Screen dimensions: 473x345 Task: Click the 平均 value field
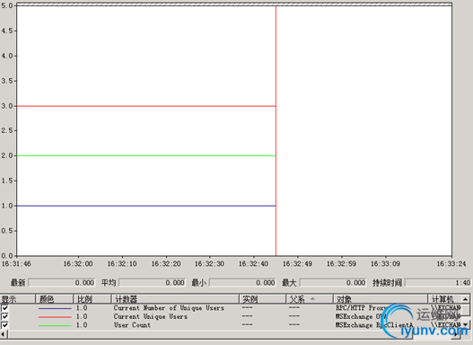pos(152,283)
